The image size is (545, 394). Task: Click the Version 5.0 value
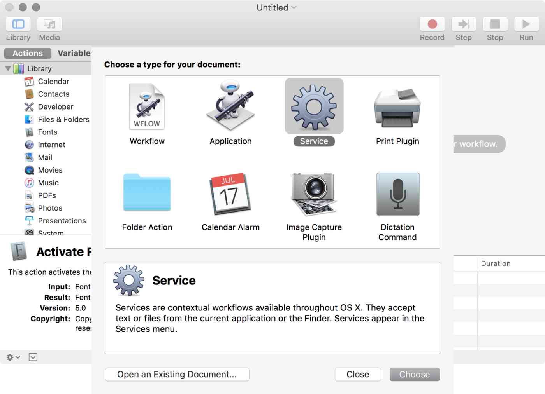(x=81, y=308)
